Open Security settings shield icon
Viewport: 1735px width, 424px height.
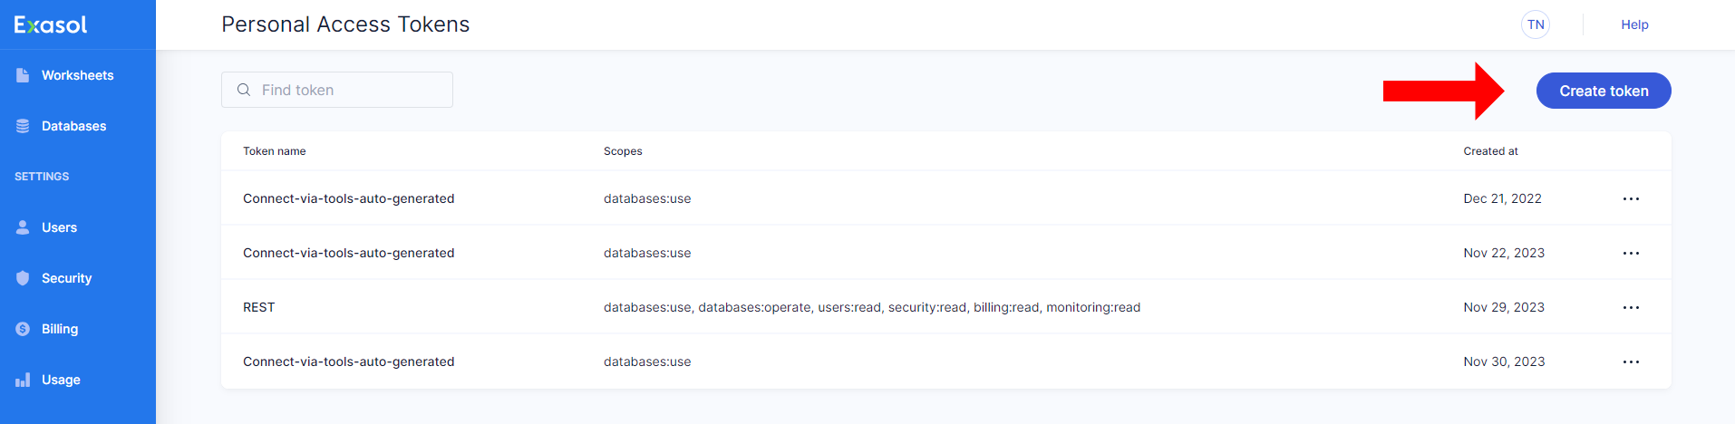point(23,278)
